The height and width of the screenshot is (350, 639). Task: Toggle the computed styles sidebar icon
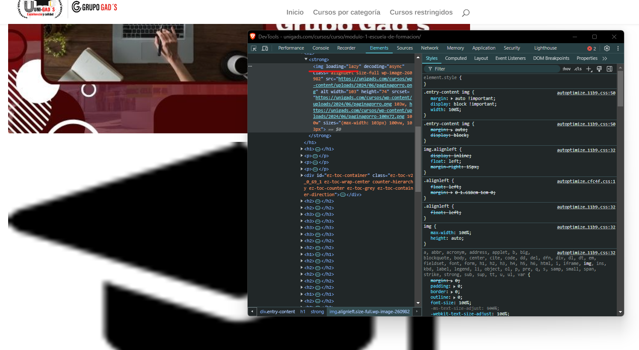click(x=609, y=69)
